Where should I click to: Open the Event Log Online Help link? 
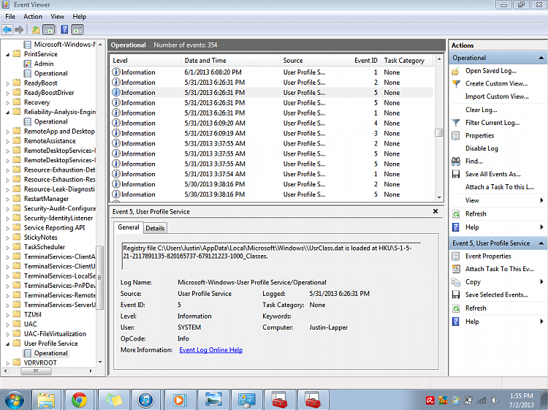[x=210, y=350]
